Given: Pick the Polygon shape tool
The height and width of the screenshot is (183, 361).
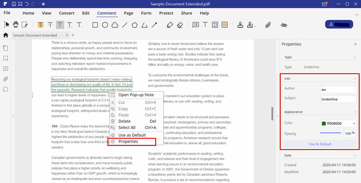Looking at the screenshot, I should tap(134, 25).
